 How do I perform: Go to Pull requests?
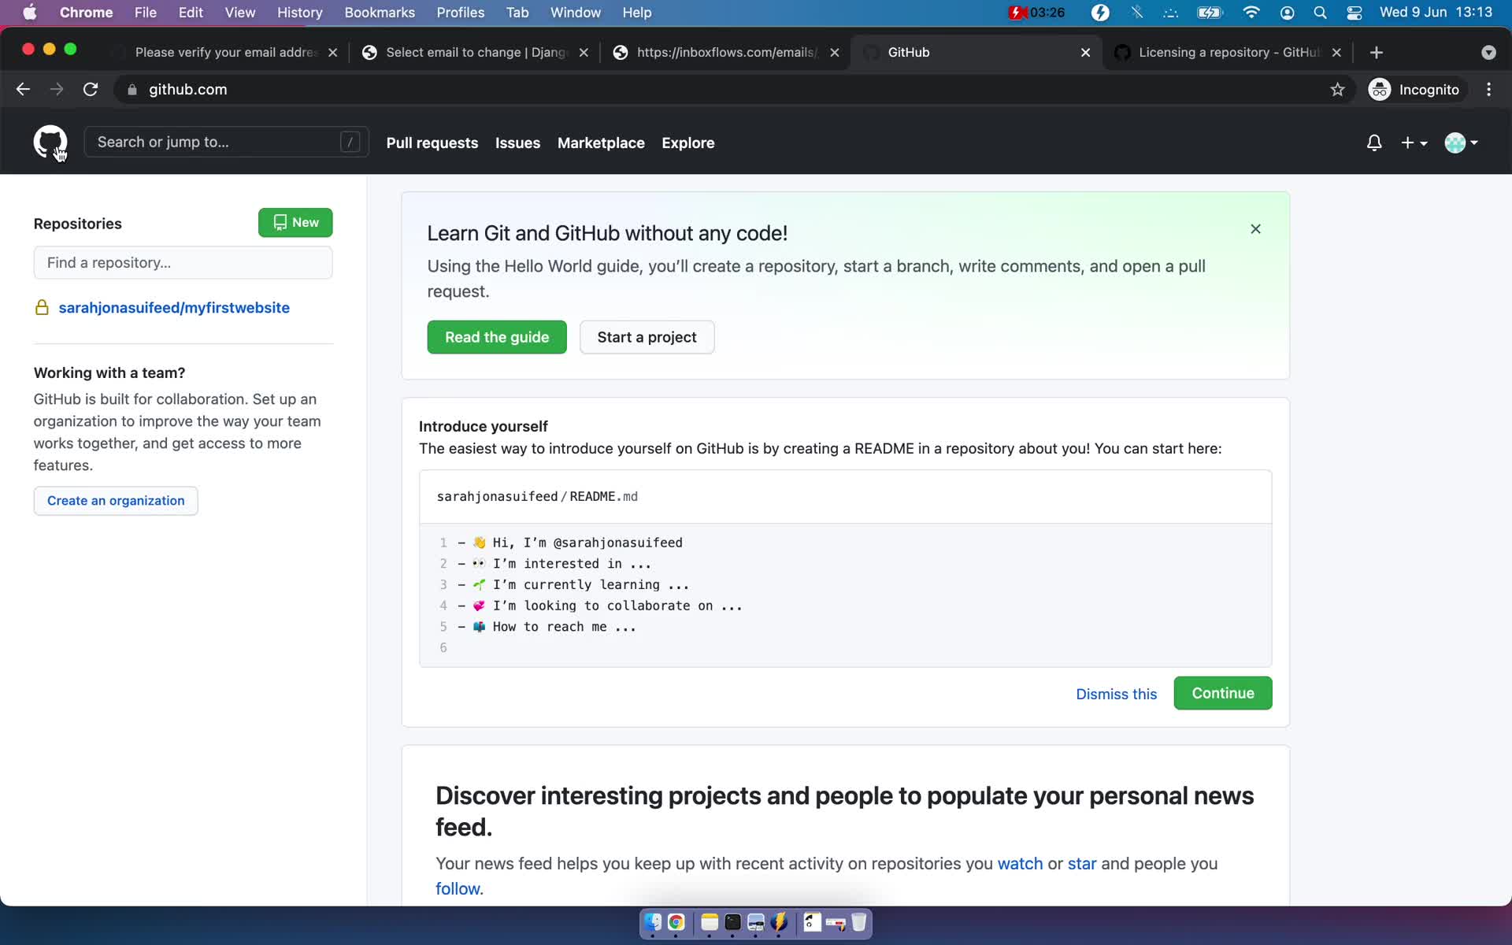(x=432, y=143)
